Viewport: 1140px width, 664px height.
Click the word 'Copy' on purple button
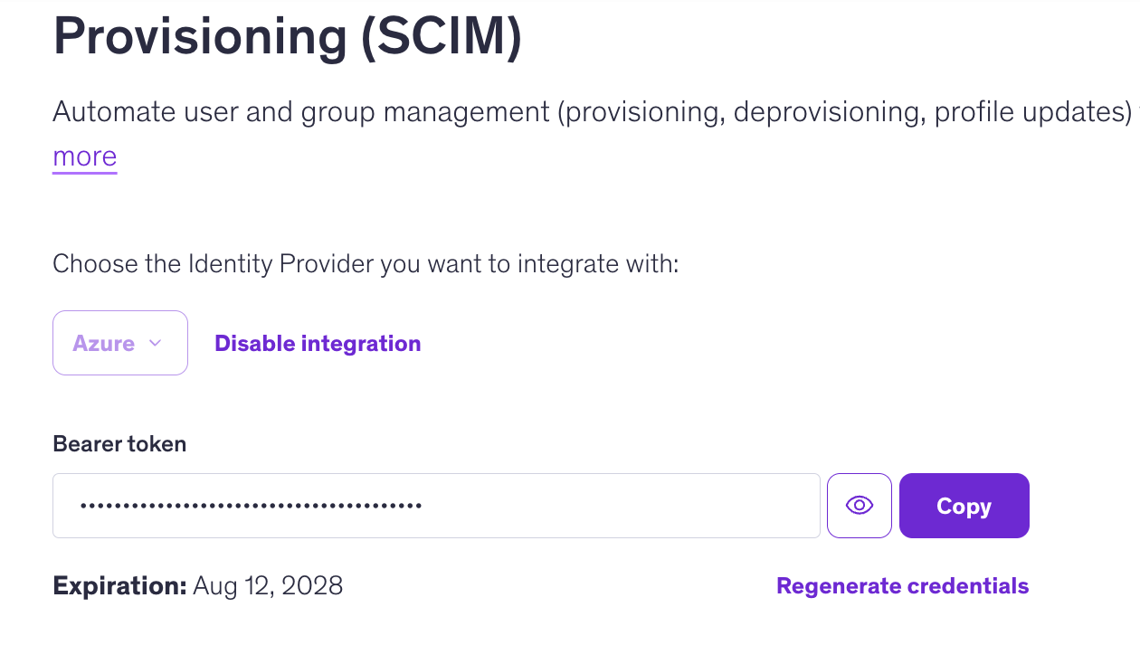click(x=964, y=507)
